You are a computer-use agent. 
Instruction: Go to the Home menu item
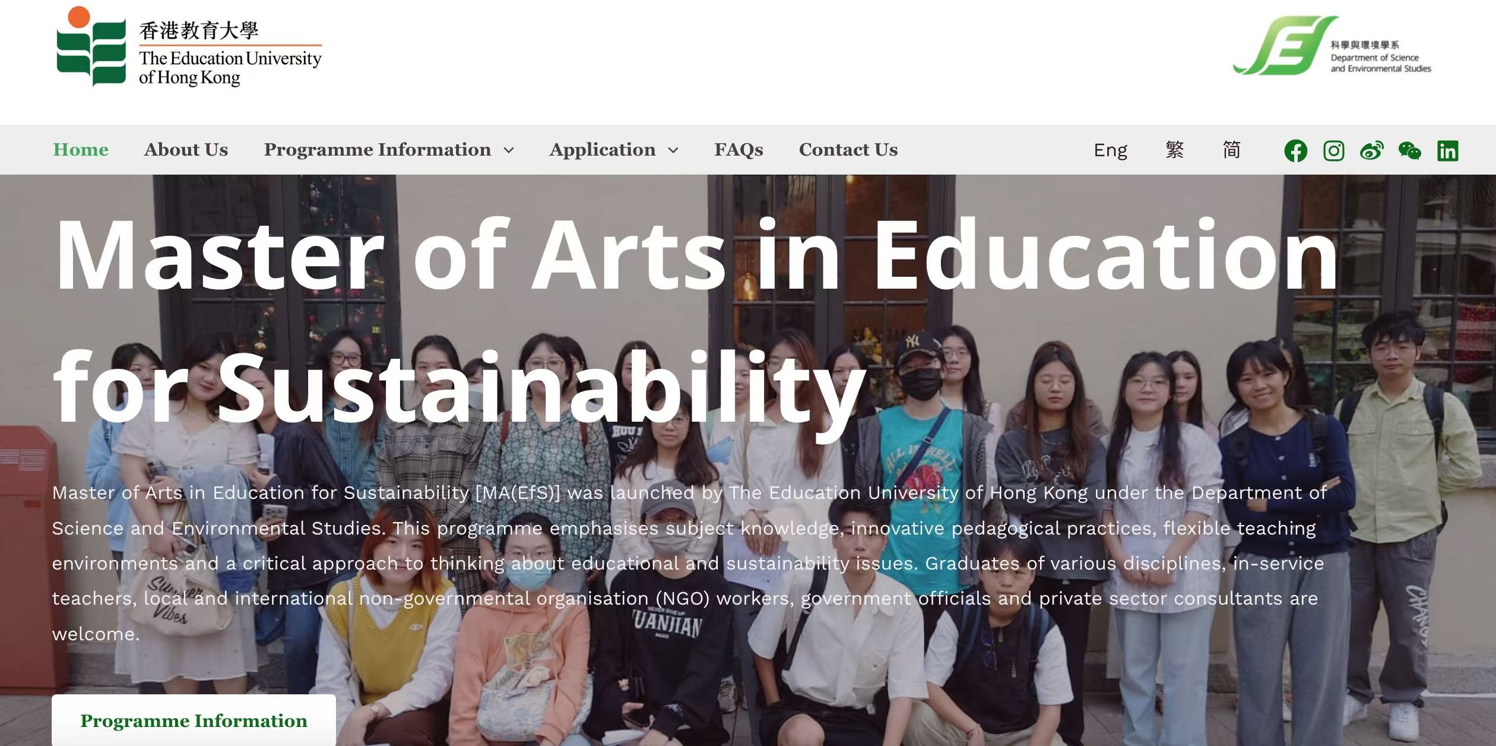click(x=81, y=150)
